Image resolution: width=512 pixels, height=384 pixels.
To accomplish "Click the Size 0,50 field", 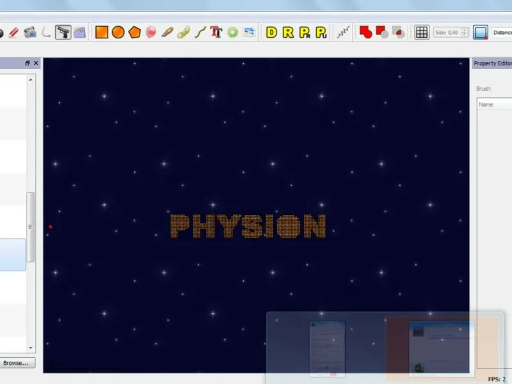I will pos(447,33).
